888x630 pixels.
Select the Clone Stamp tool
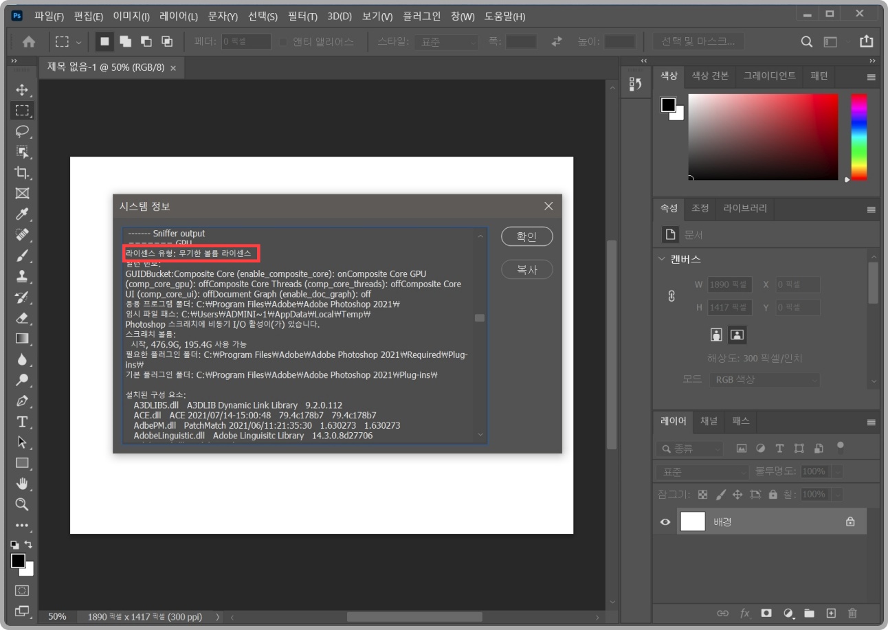[22, 276]
